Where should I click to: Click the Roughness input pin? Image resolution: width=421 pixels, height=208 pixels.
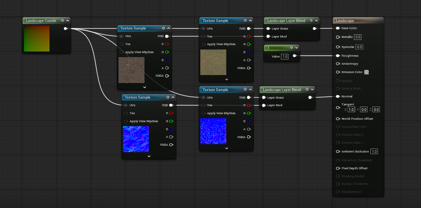click(338, 56)
